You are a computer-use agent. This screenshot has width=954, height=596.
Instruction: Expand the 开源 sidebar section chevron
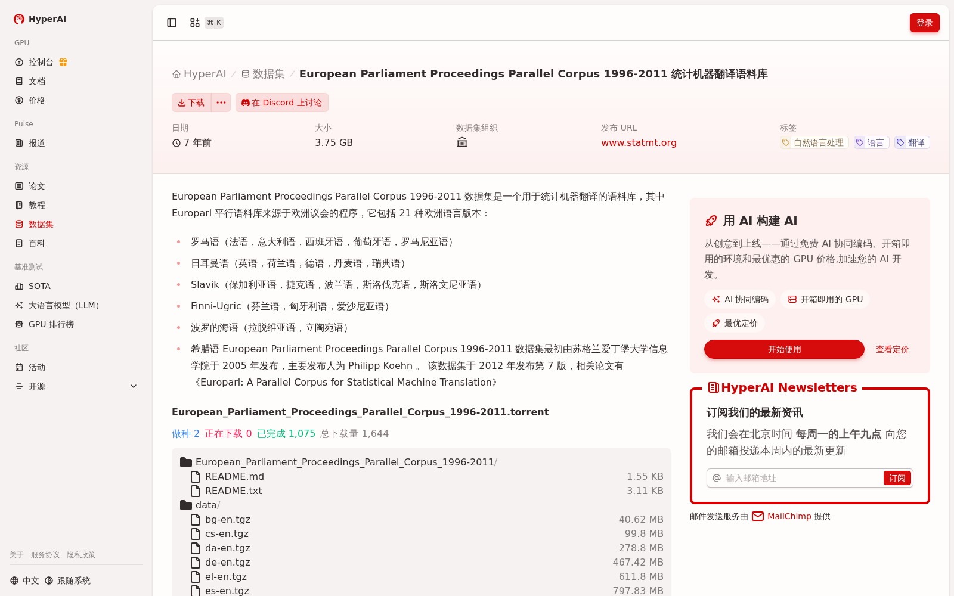click(134, 386)
